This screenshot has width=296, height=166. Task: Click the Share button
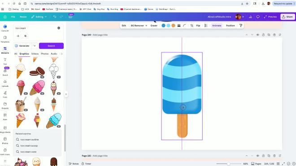click(x=287, y=17)
